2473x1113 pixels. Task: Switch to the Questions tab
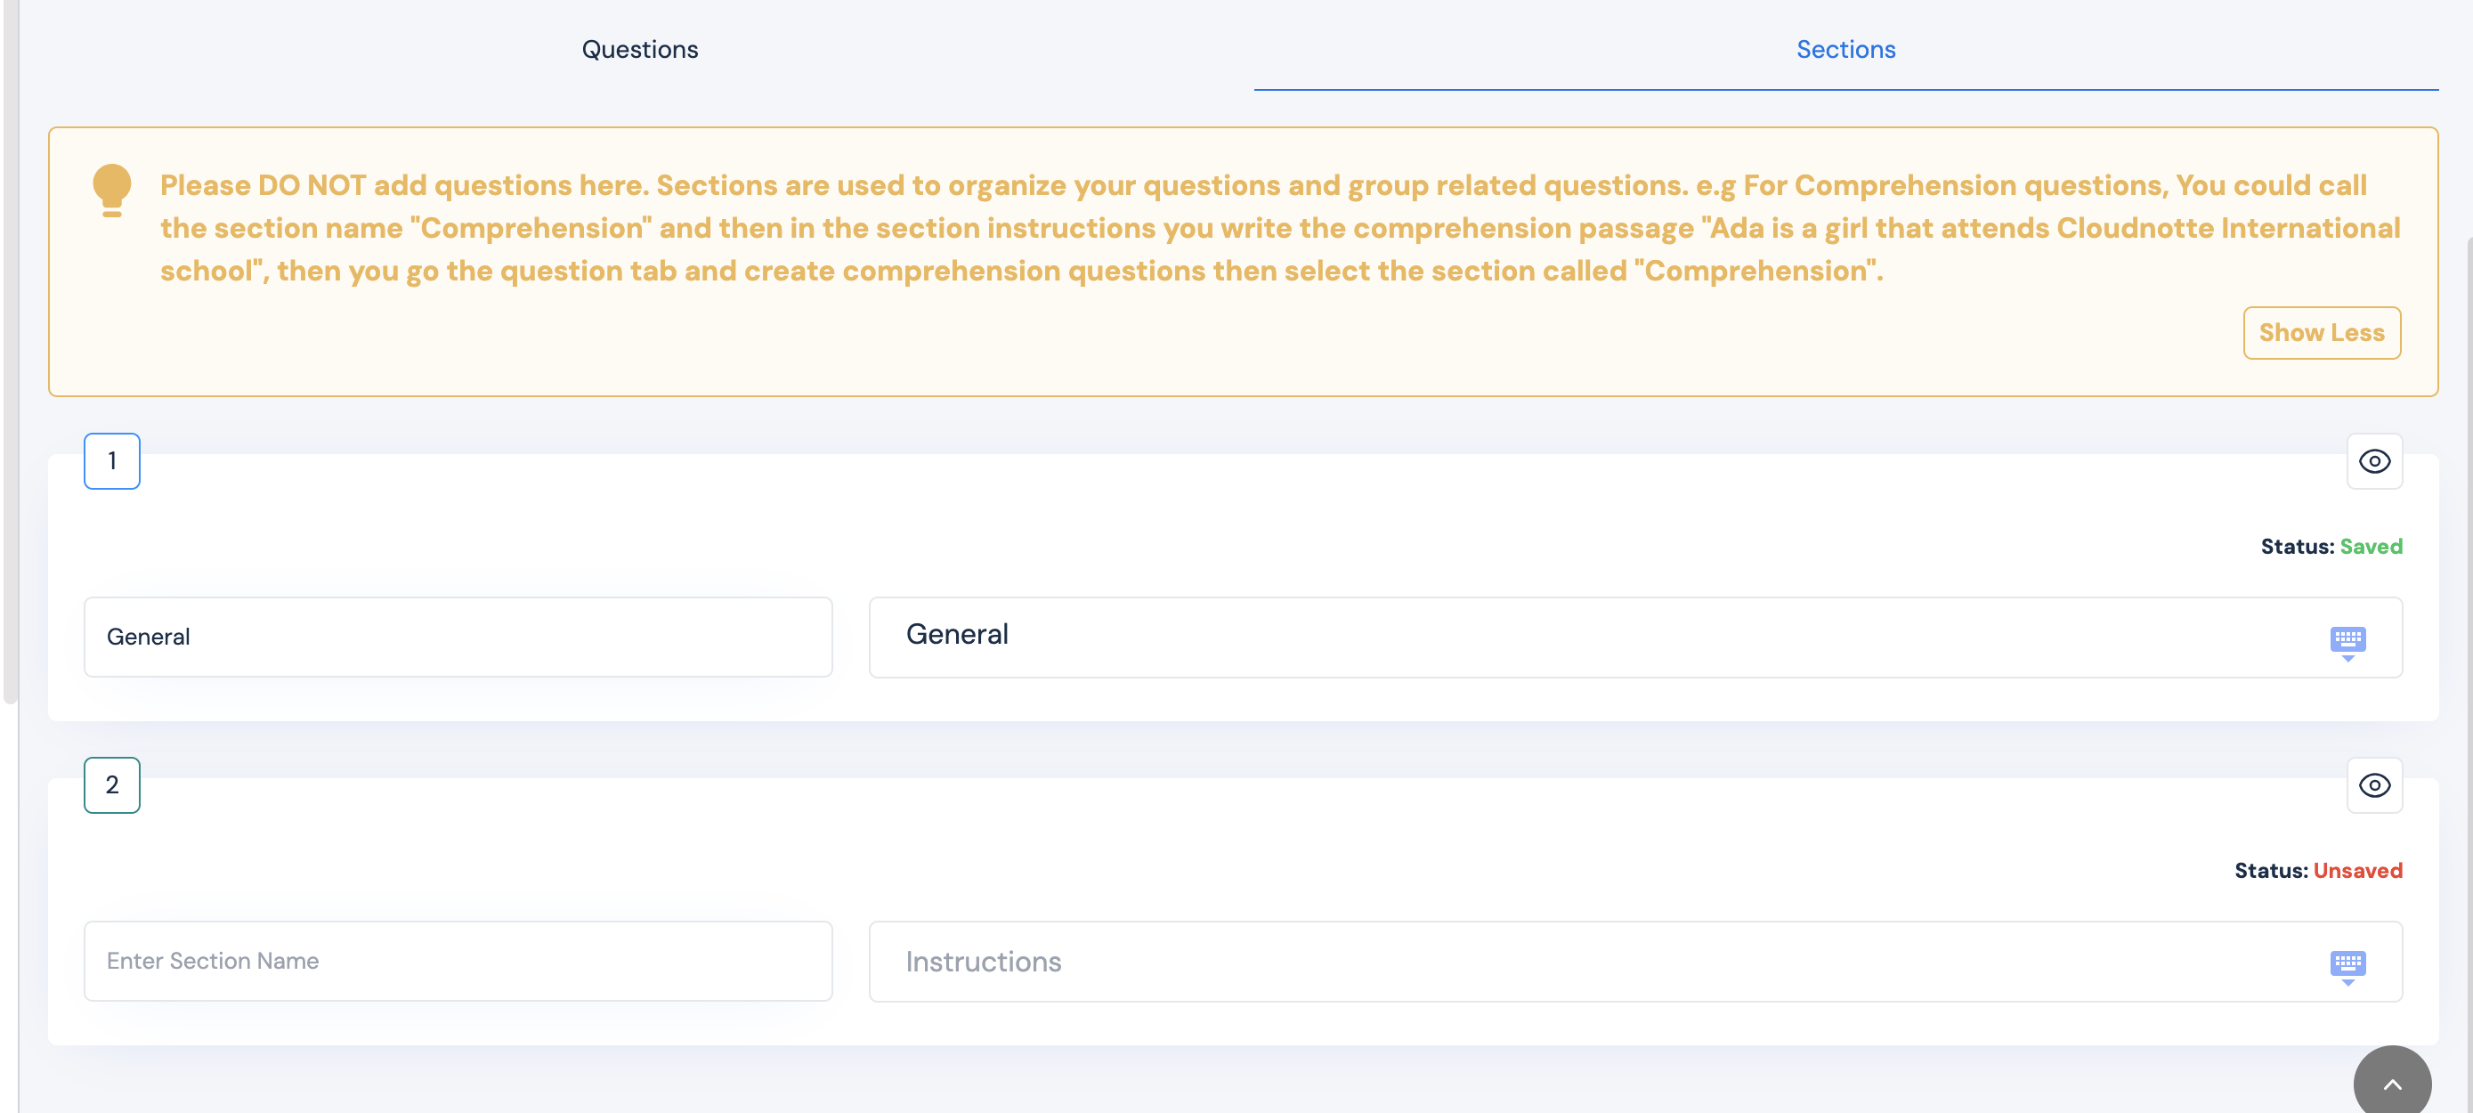639,49
